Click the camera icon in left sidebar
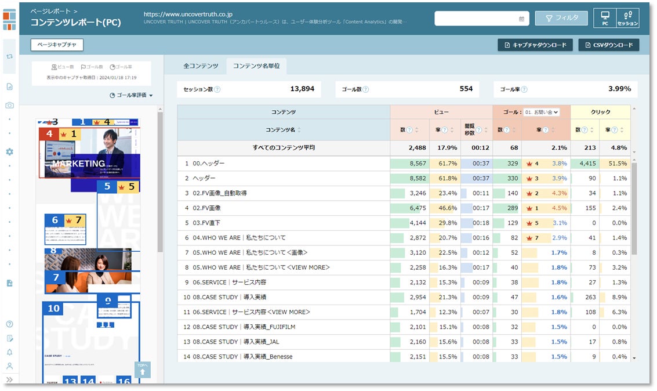Screen dimensions: 657x391 coord(9,105)
